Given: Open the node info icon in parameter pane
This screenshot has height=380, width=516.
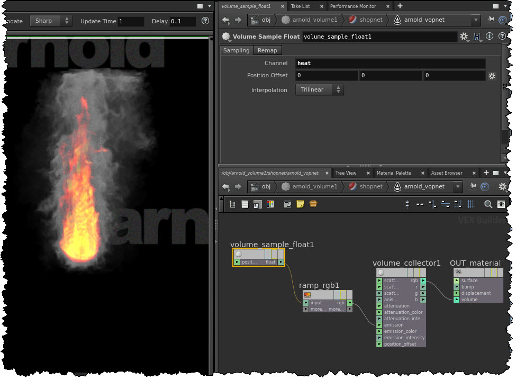Looking at the screenshot, I should point(489,37).
